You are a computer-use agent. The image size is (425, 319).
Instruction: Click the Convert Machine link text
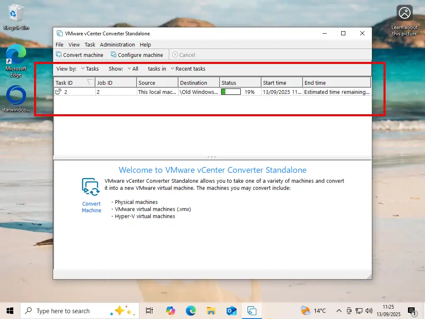point(91,207)
